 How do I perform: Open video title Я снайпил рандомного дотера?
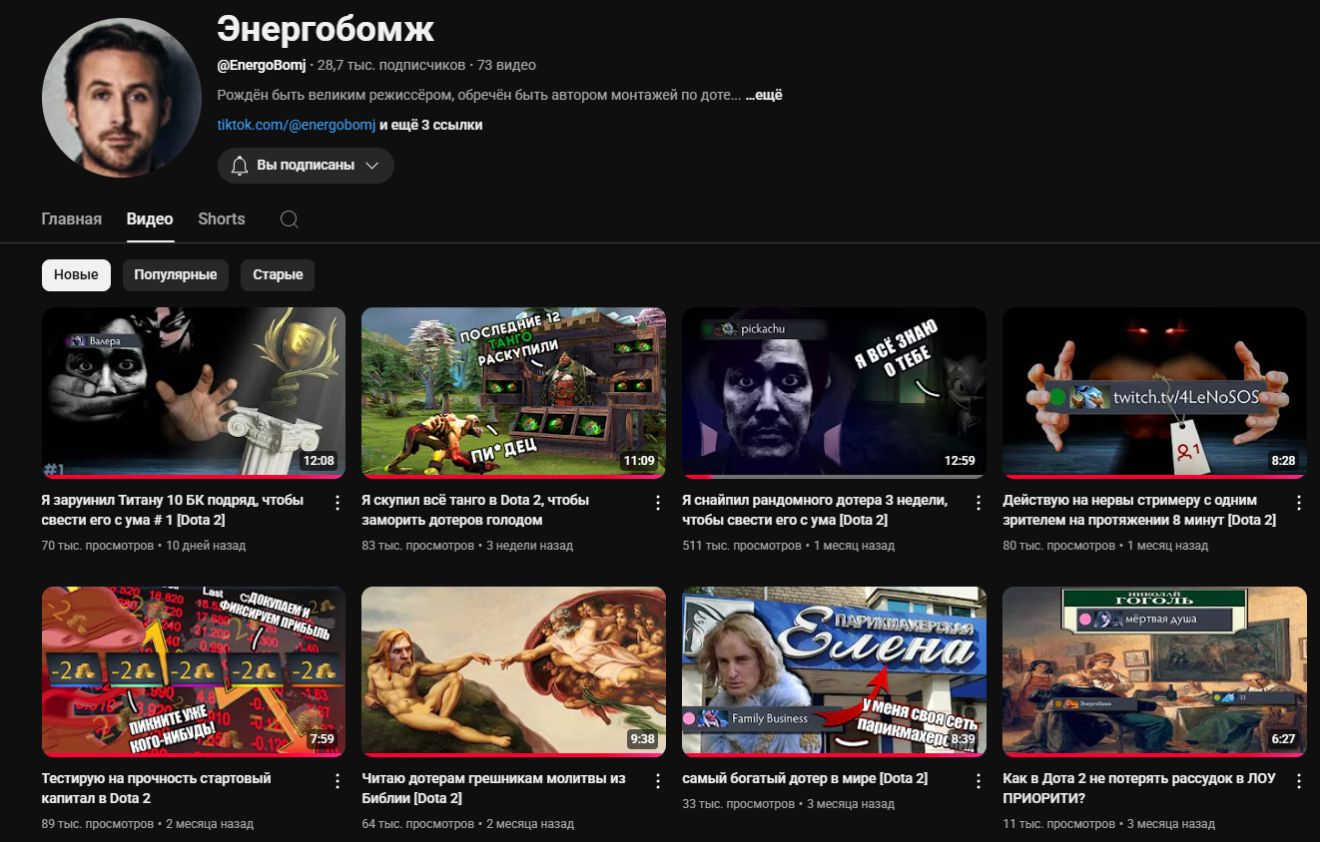pyautogui.click(x=815, y=510)
